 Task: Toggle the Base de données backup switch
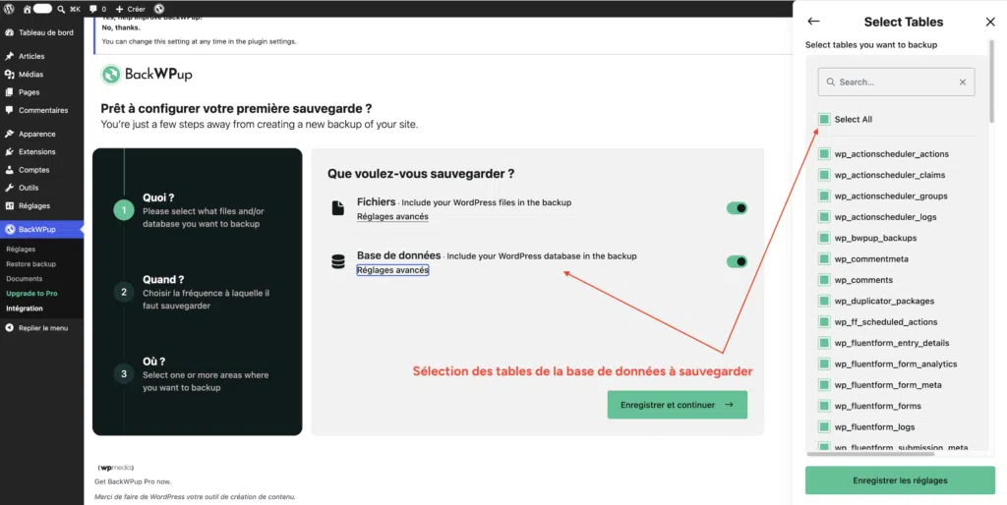(x=737, y=261)
